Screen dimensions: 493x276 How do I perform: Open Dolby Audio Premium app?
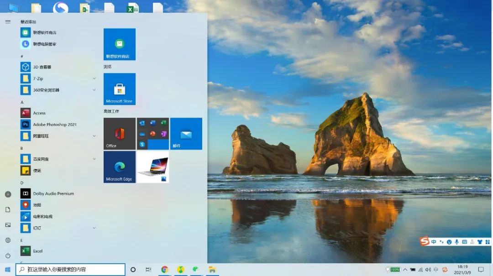53,193
